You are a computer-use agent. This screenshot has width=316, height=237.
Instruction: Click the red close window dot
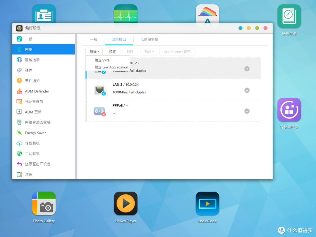(265, 28)
